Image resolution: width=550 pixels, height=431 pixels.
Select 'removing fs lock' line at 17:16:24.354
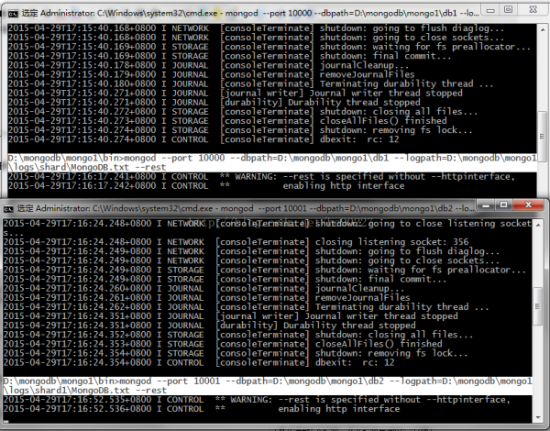tap(236, 353)
